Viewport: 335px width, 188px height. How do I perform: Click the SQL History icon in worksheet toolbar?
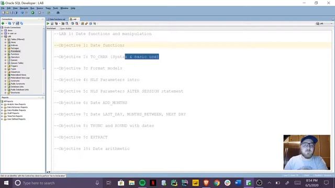tap(91, 23)
